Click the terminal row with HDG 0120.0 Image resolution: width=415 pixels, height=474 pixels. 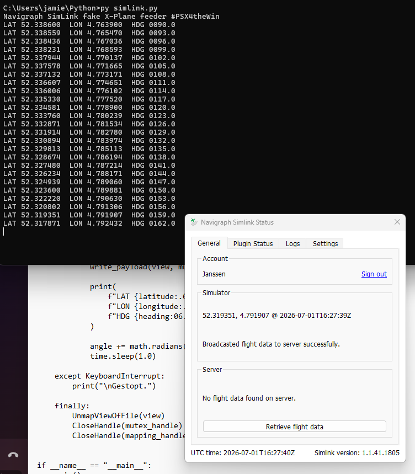[89, 108]
